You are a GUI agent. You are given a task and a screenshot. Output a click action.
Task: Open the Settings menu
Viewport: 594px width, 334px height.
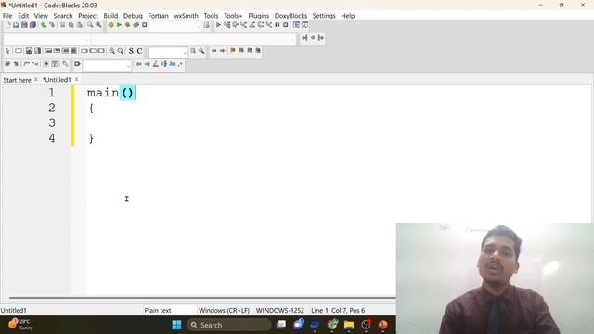pyautogui.click(x=324, y=16)
